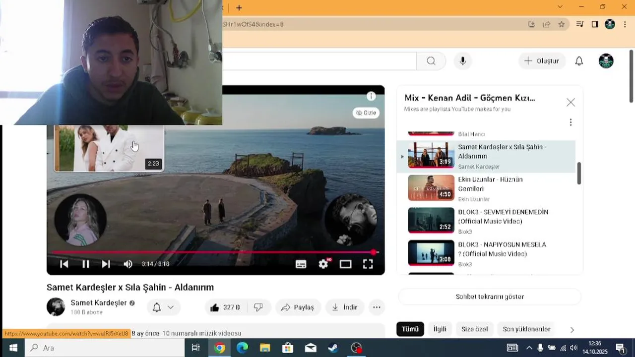Open more actions menu under the video
The height and width of the screenshot is (357, 635).
point(377,307)
